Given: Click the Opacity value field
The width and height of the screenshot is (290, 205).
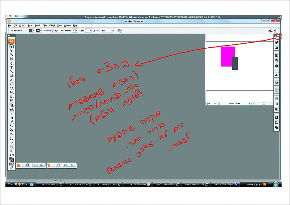Looking at the screenshot, I should 106,31.
